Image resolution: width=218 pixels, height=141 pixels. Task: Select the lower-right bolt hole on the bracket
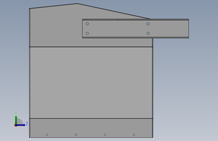(x=148, y=33)
